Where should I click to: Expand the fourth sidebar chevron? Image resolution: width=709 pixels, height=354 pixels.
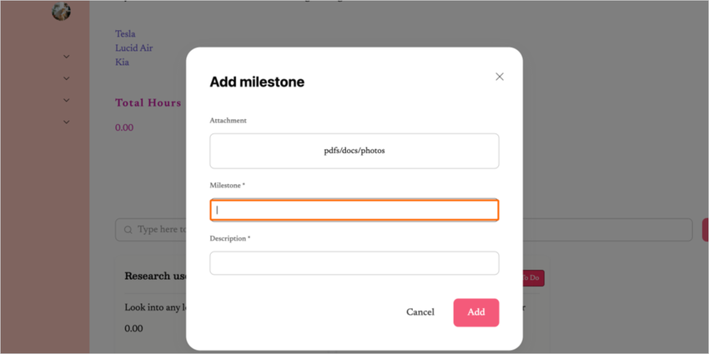pyautogui.click(x=67, y=122)
